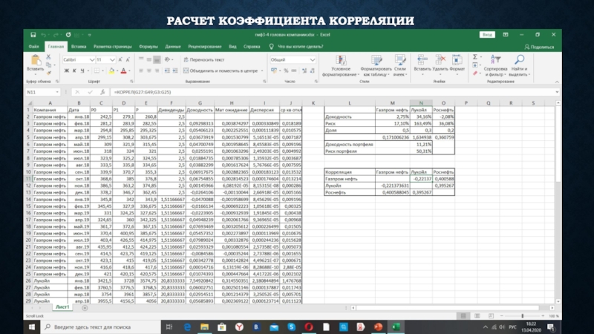Image resolution: width=594 pixels, height=334 pixels.
Task: Open Find and Select (Найти и выделить)
Action: [x=519, y=66]
